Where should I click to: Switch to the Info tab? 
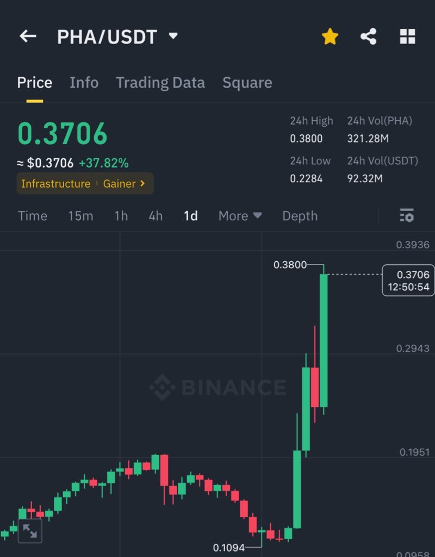coord(84,83)
